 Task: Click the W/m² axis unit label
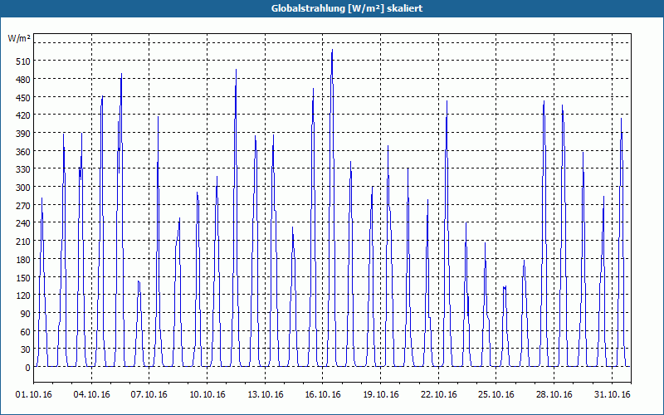pos(19,38)
